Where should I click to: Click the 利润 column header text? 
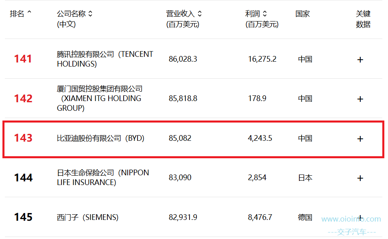tap(253, 13)
